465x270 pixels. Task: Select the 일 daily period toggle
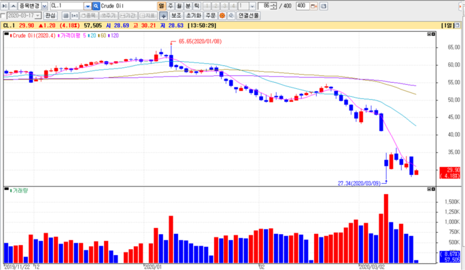tap(161, 6)
